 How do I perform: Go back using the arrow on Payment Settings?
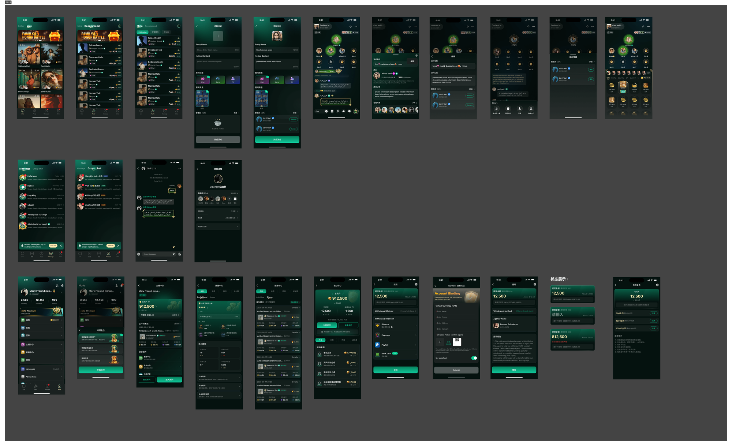coord(435,286)
